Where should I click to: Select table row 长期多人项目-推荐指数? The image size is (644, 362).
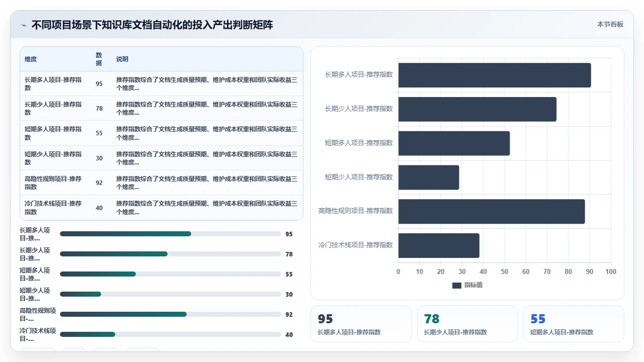pos(162,83)
